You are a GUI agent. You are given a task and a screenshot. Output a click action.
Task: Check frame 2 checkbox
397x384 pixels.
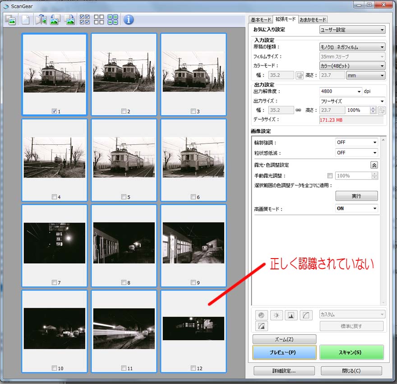(x=124, y=111)
